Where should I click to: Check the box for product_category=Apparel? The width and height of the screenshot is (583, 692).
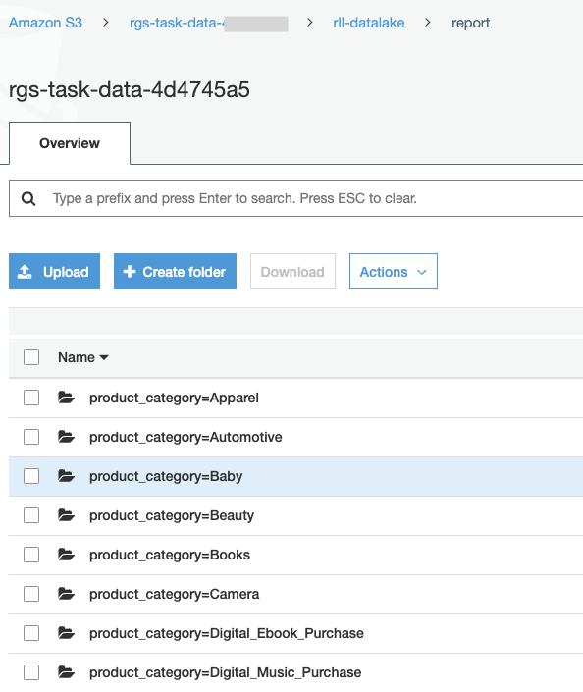[x=31, y=398]
